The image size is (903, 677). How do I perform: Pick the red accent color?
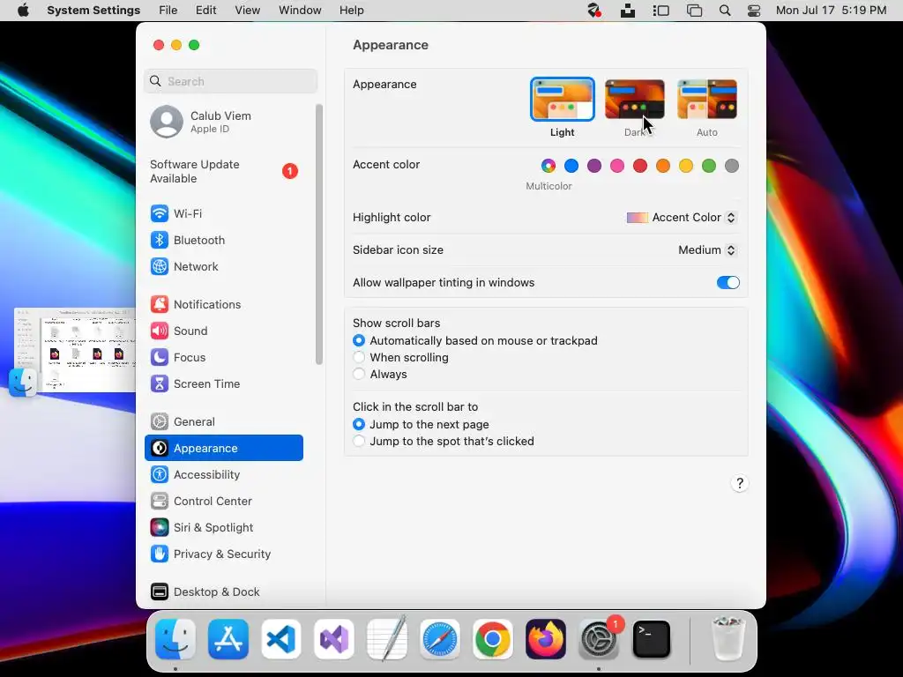click(640, 166)
